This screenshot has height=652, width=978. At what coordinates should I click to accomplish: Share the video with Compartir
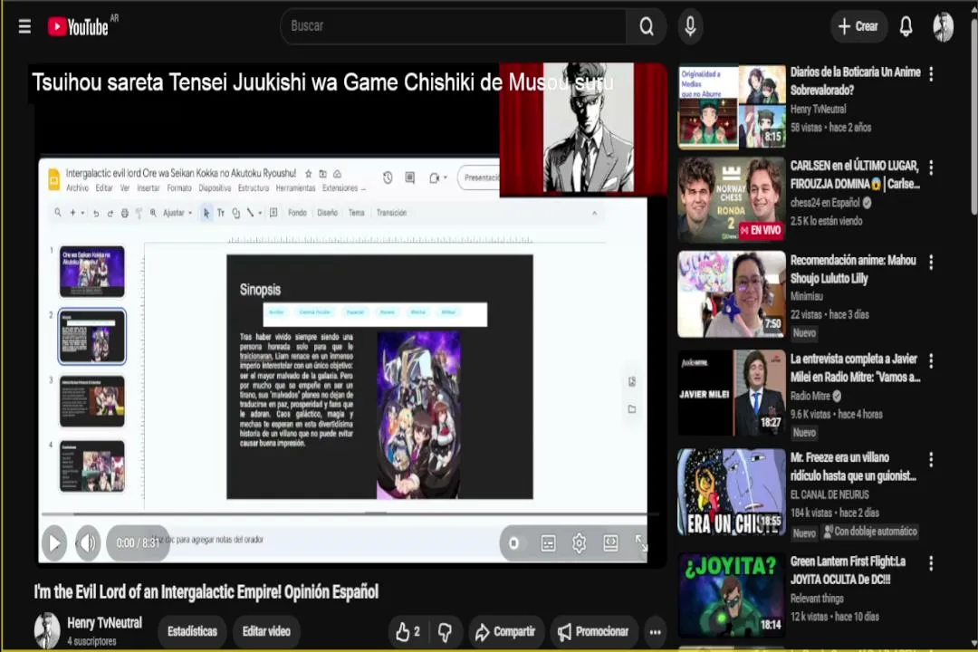(506, 632)
